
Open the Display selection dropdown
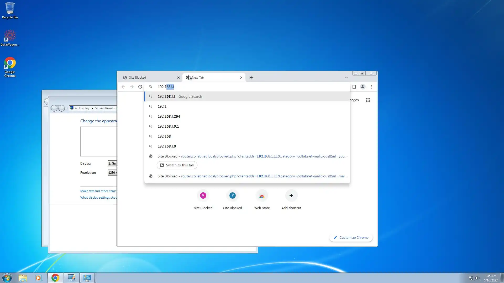(112, 164)
